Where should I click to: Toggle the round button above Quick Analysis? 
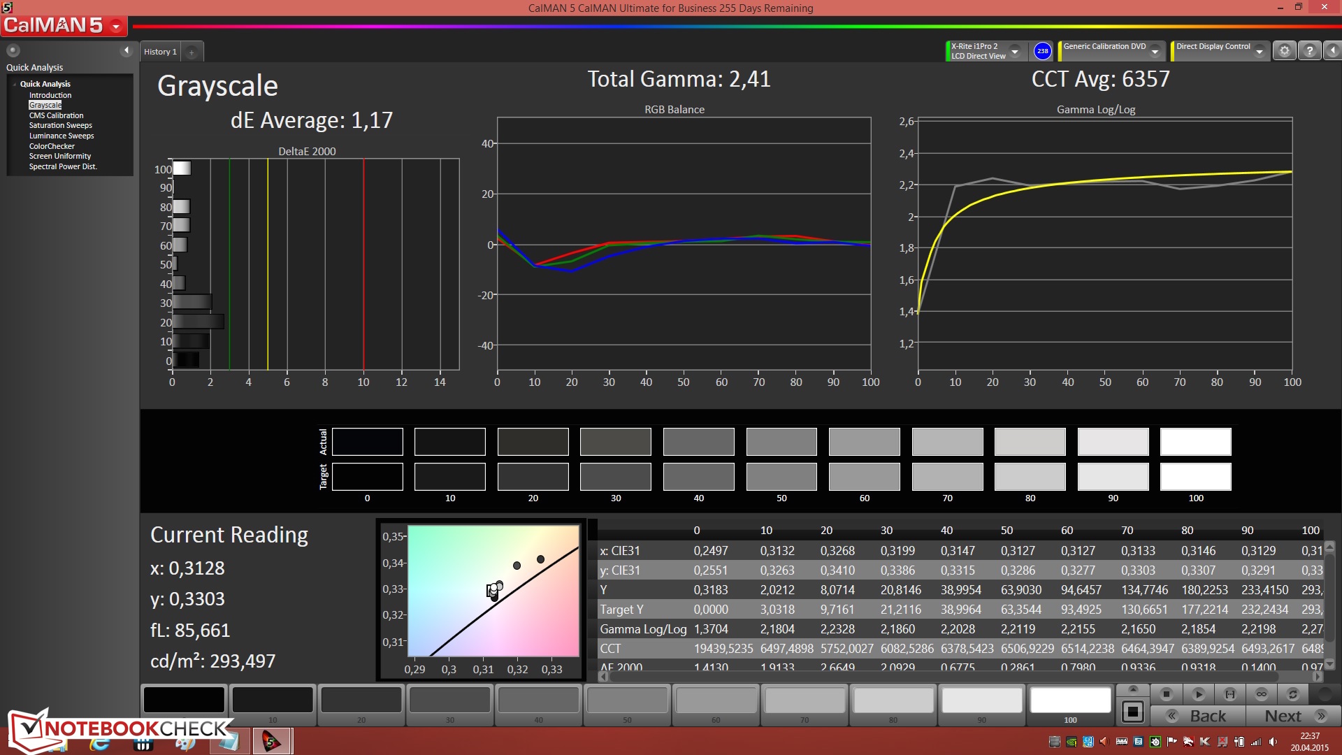tap(13, 50)
